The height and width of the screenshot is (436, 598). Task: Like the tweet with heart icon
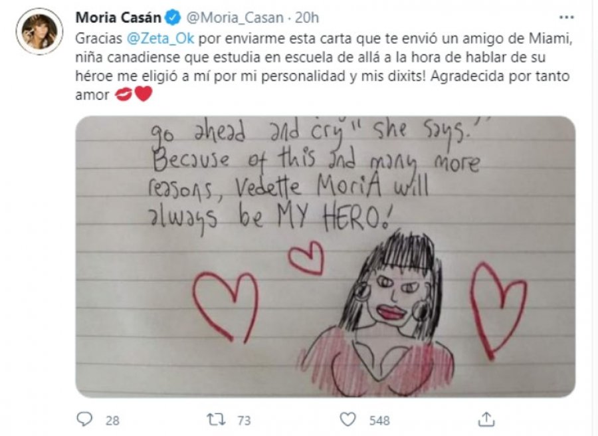tap(348, 419)
